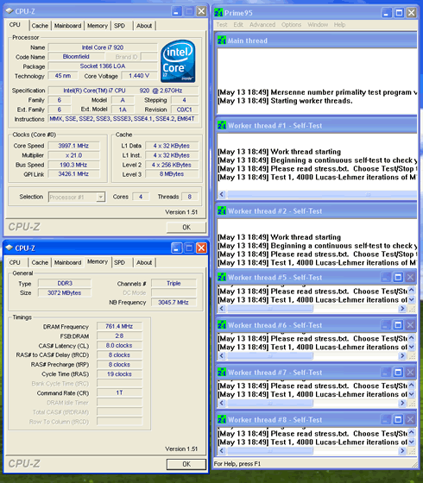Viewport: 423px width, 483px height.
Task: Switch to CPU tab in bottom CPU-Z
Action: click(x=15, y=262)
